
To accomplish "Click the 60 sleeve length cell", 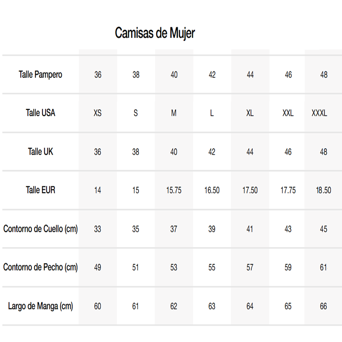I will pos(98,306).
